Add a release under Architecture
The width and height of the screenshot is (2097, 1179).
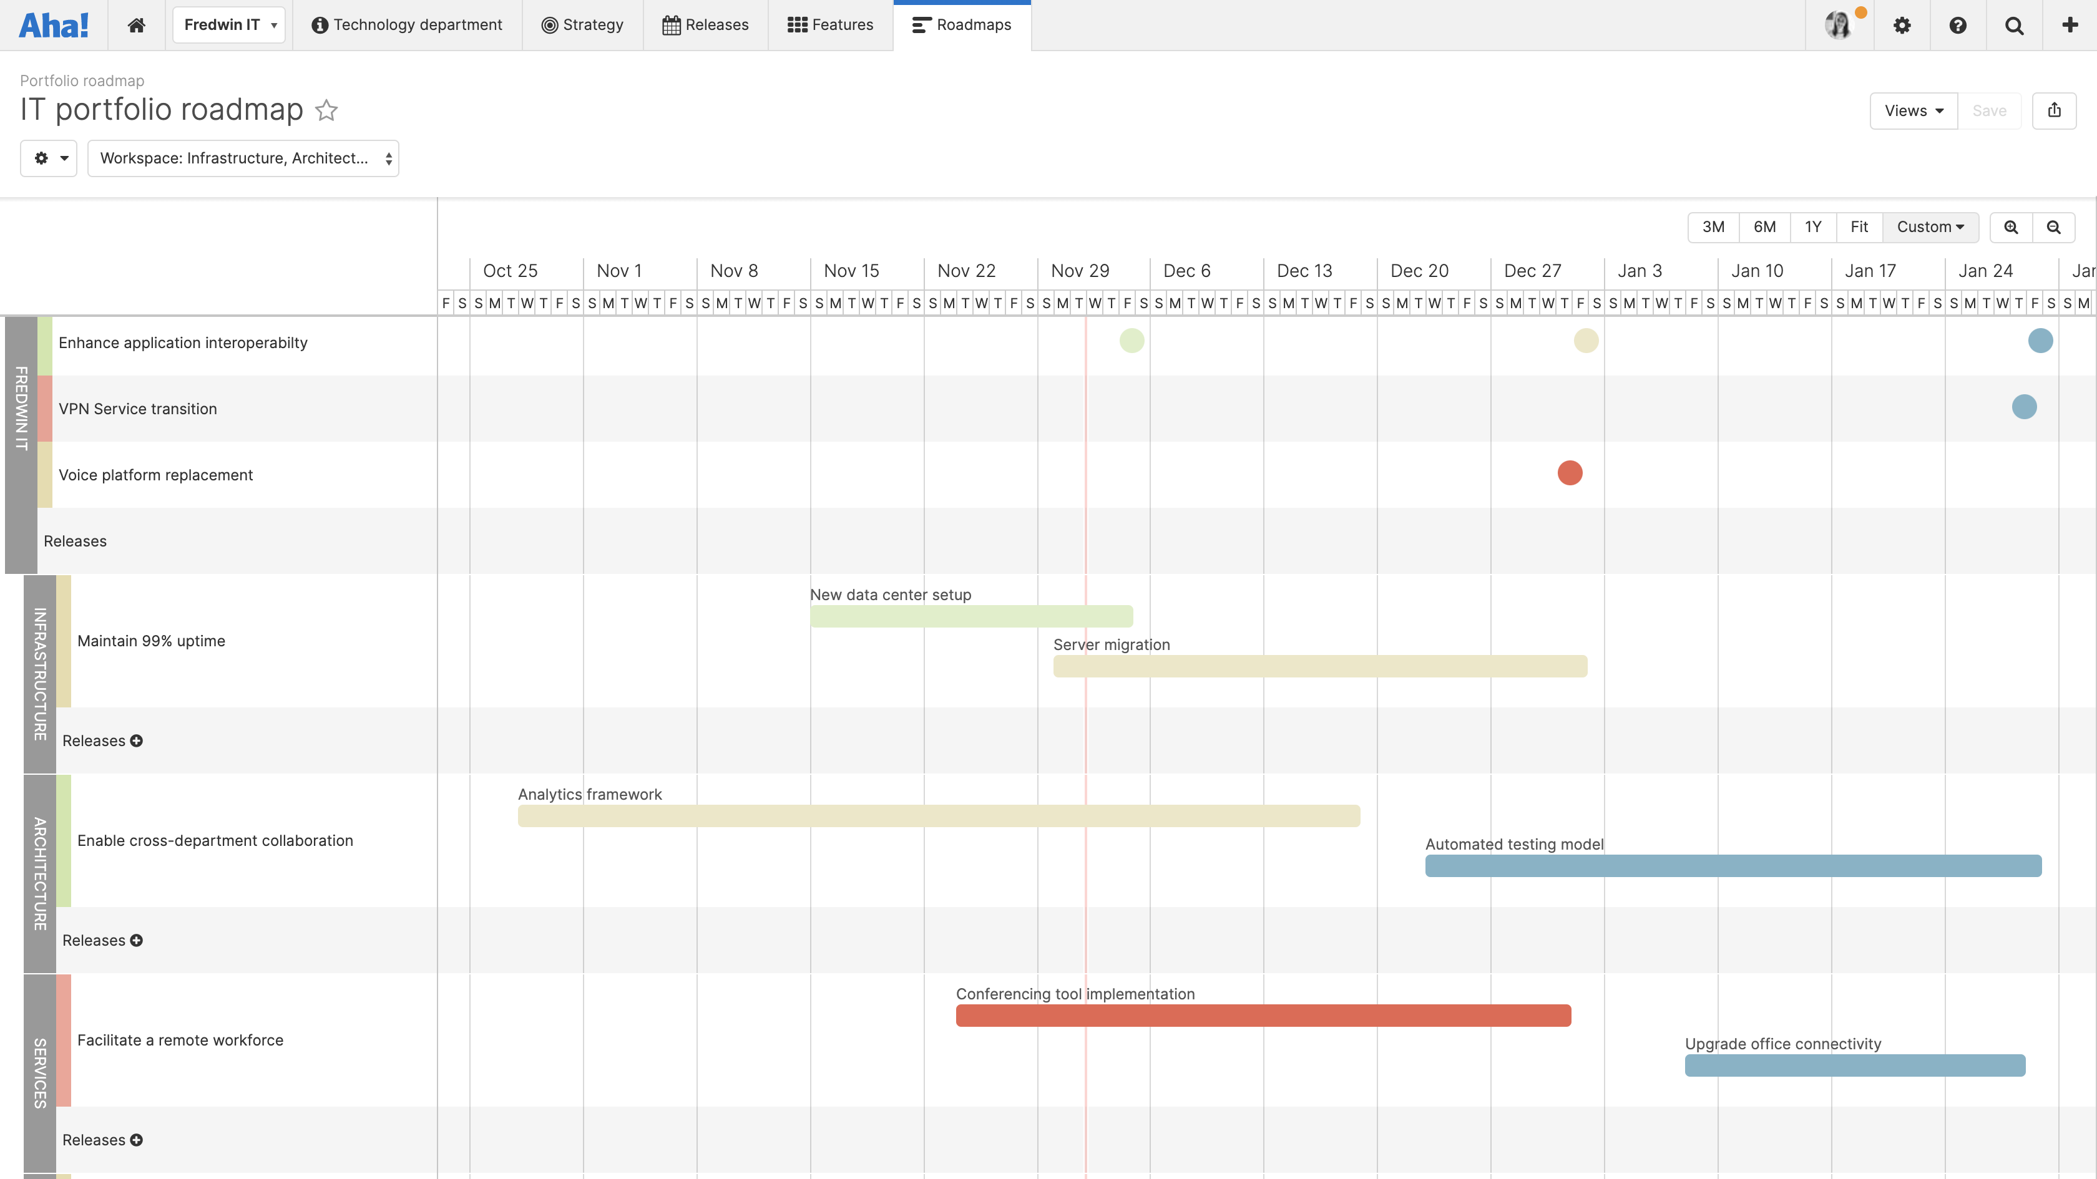click(135, 940)
